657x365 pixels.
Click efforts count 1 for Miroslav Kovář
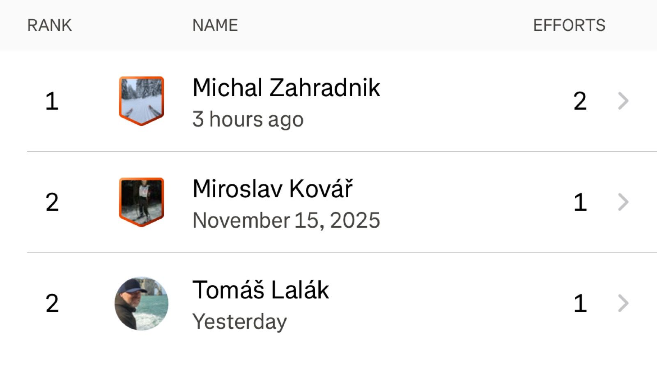tap(580, 202)
